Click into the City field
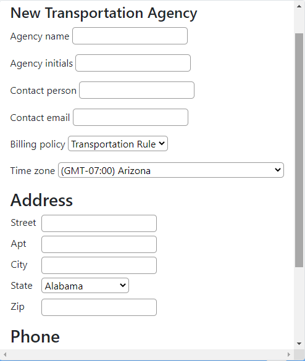The width and height of the screenshot is (305, 361). 99,265
